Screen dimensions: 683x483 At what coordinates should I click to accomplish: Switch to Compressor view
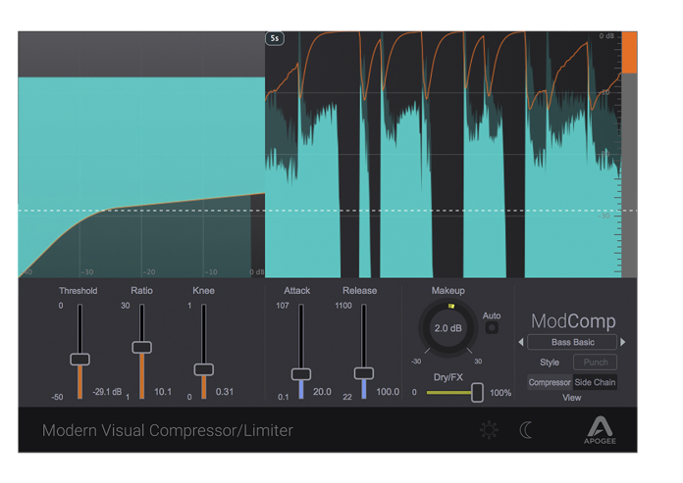point(550,382)
